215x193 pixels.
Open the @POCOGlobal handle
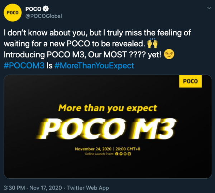coord(44,16)
